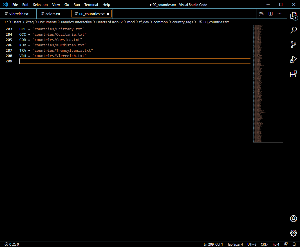Open the Search view icon

(x=294, y=30)
